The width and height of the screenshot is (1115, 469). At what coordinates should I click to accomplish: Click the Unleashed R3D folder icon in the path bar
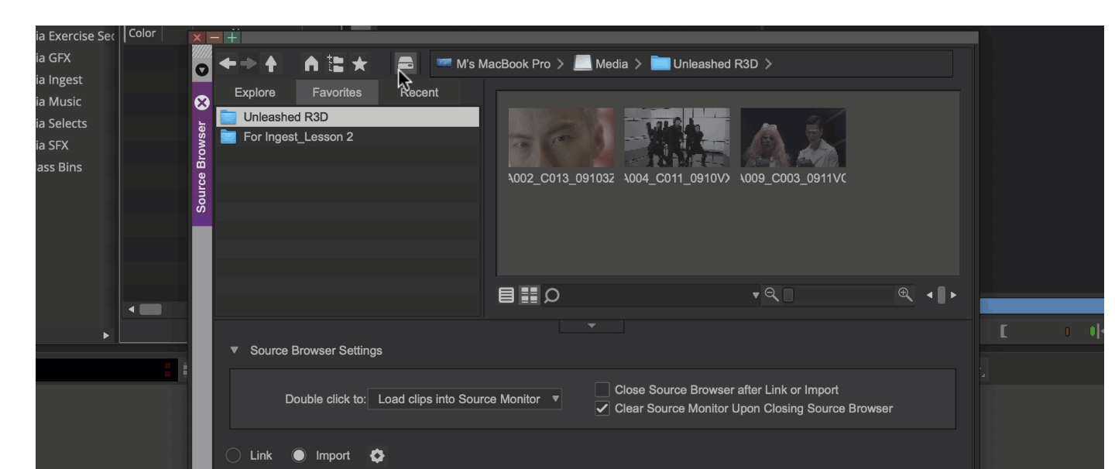pos(660,64)
